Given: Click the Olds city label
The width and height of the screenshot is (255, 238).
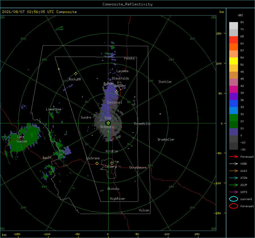Looking at the screenshot, I should (108, 118).
